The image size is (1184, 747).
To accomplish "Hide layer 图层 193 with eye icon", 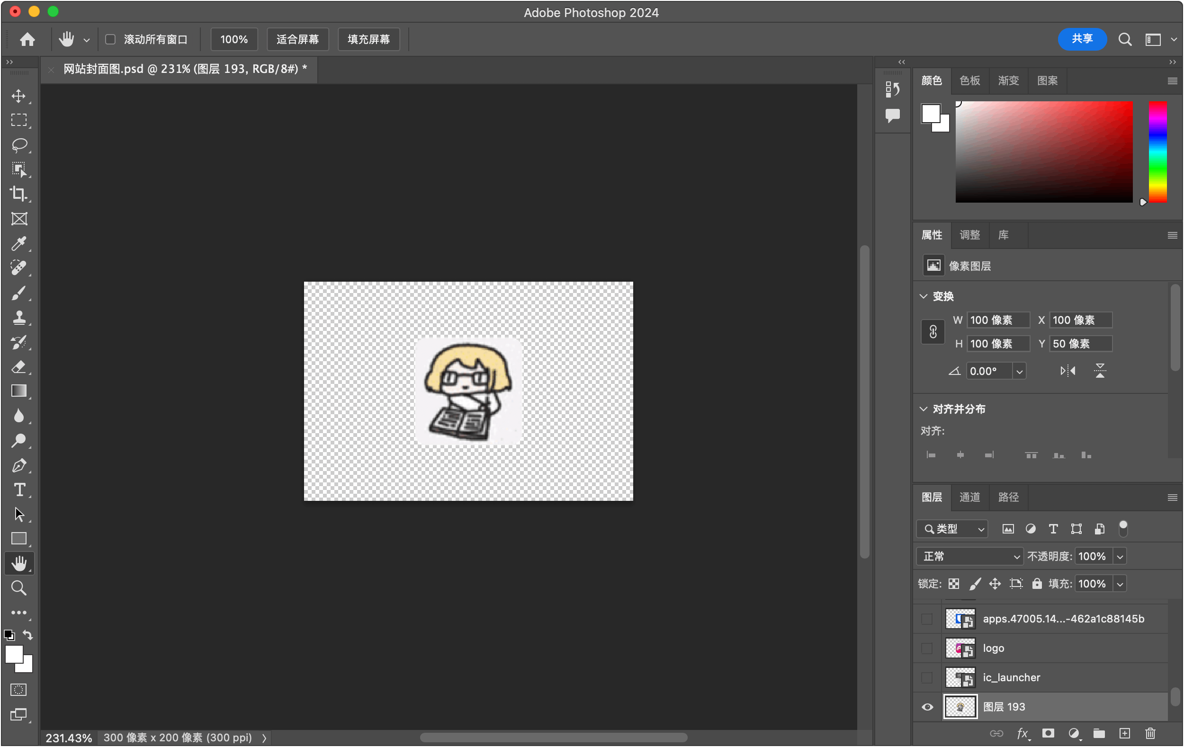I will (927, 707).
